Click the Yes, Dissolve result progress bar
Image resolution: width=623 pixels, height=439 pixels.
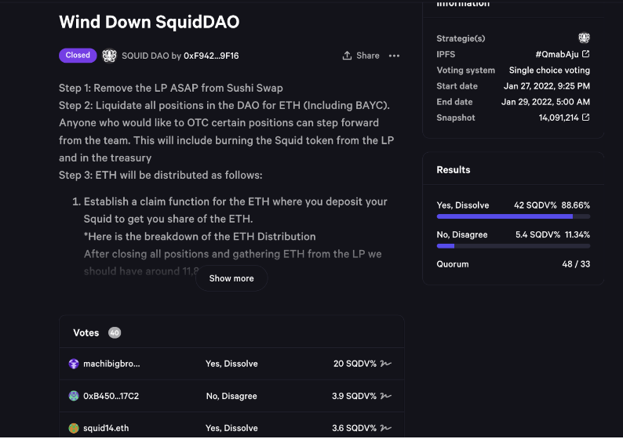tap(513, 216)
